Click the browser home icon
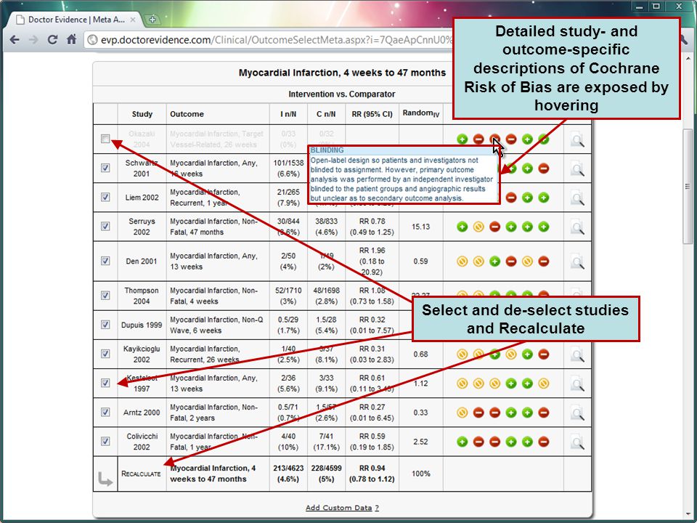Screen dimensions: 697x523 click(x=72, y=39)
